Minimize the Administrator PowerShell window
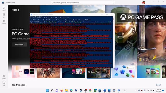This screenshot has width=166, height=93. coord(102,15)
